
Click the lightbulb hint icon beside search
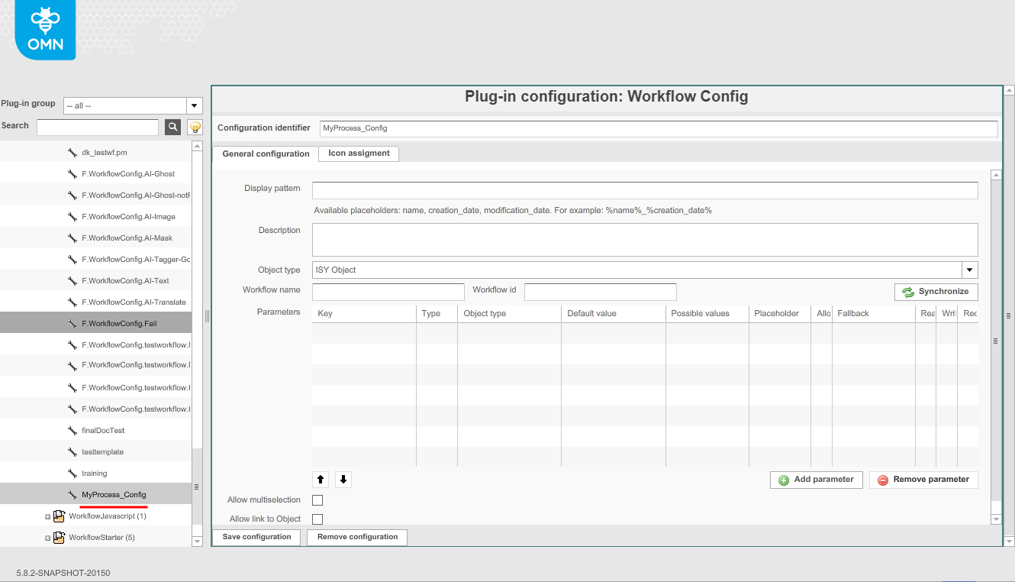pyautogui.click(x=194, y=126)
